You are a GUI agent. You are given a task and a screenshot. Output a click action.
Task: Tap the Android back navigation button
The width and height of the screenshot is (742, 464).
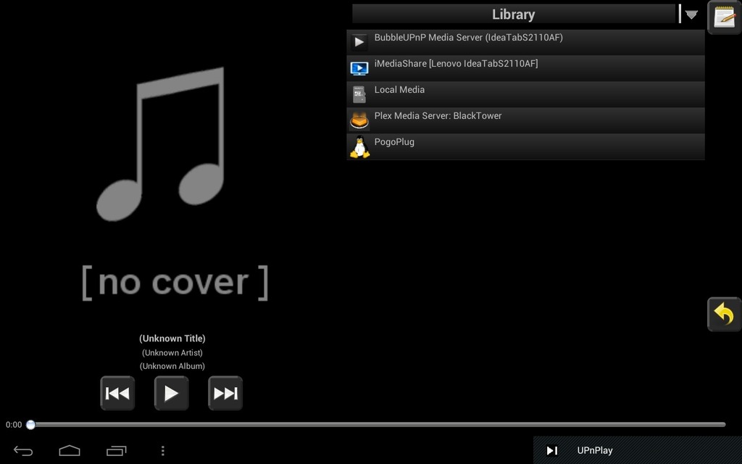pyautogui.click(x=23, y=451)
